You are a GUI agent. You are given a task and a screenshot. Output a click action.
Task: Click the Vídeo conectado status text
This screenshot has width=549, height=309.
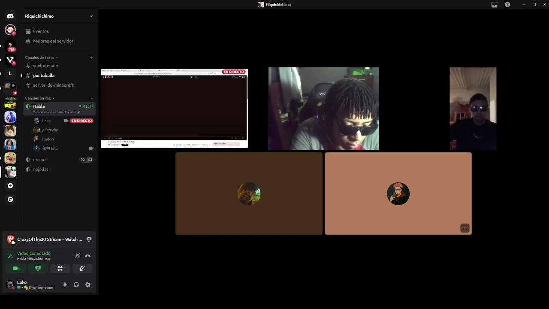[34, 254]
